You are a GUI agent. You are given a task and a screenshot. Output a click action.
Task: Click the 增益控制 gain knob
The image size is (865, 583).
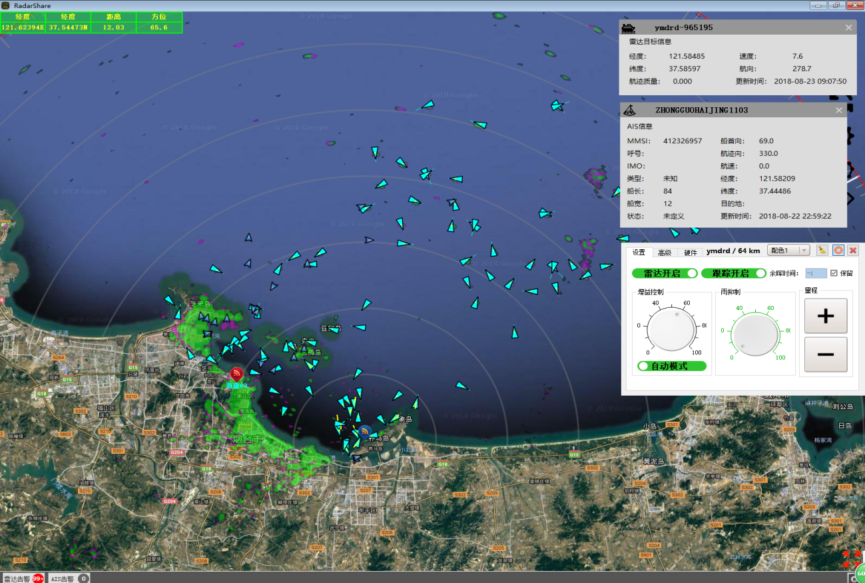671,330
